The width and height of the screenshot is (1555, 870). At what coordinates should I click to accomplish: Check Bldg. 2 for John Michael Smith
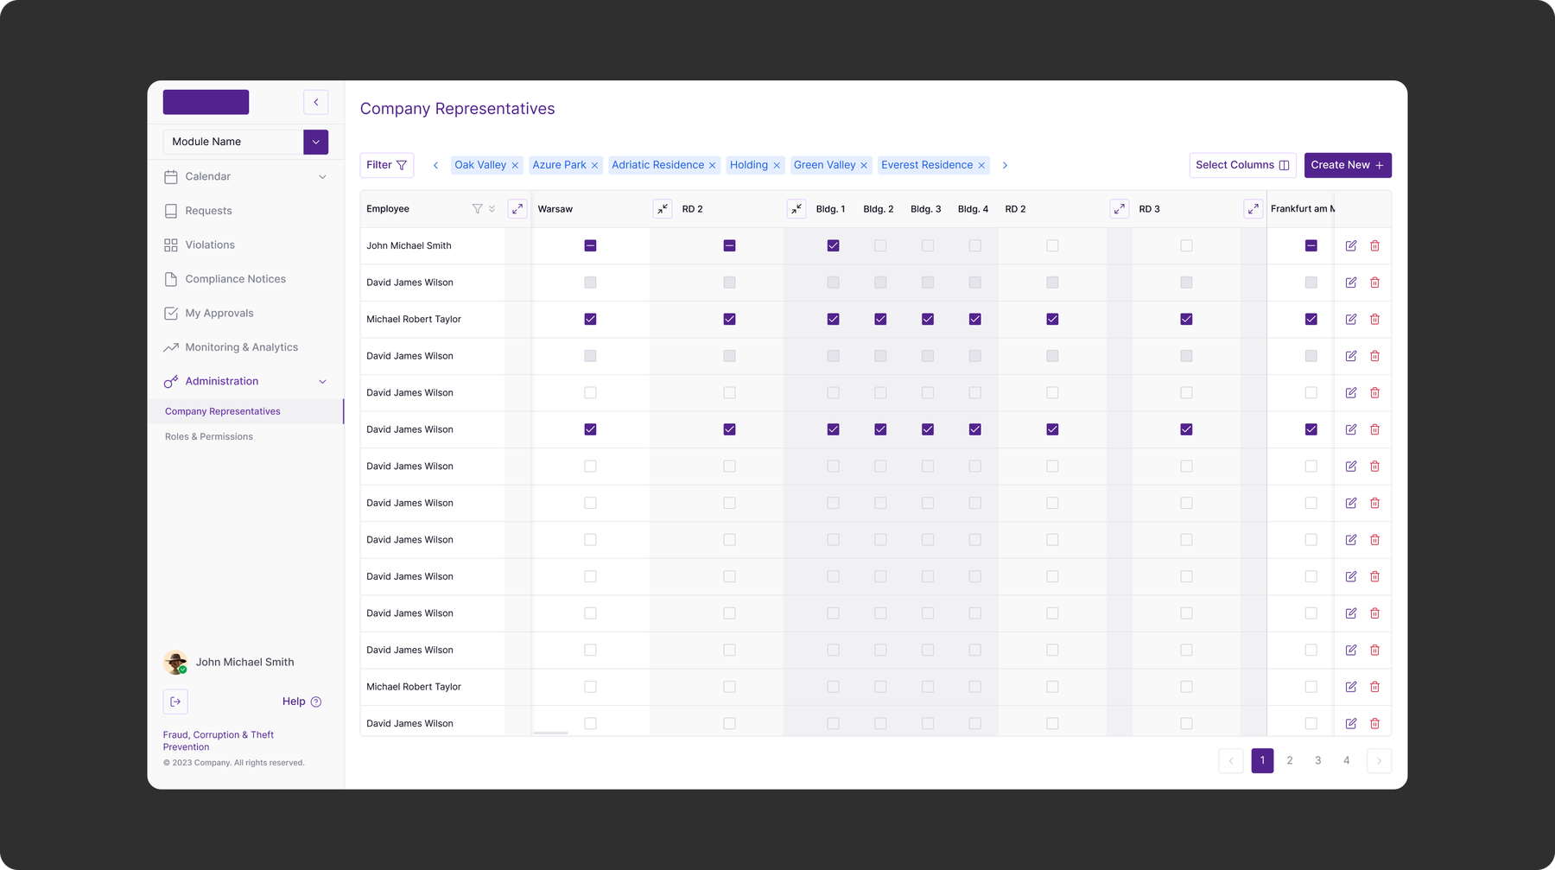click(880, 246)
